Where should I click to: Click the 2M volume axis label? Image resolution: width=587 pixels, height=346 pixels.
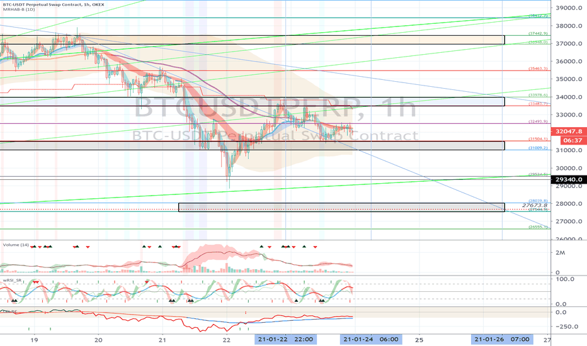coord(561,253)
